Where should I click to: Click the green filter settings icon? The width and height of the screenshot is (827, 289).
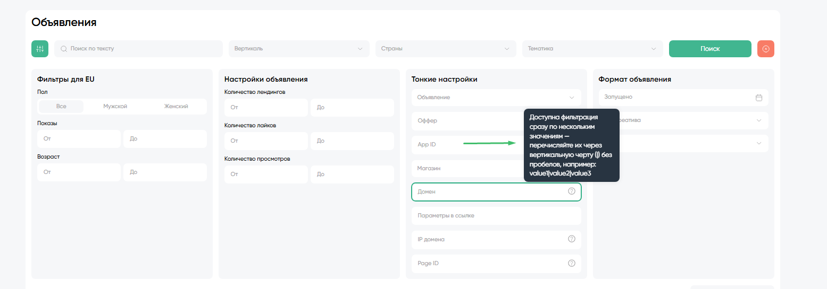[x=40, y=49]
